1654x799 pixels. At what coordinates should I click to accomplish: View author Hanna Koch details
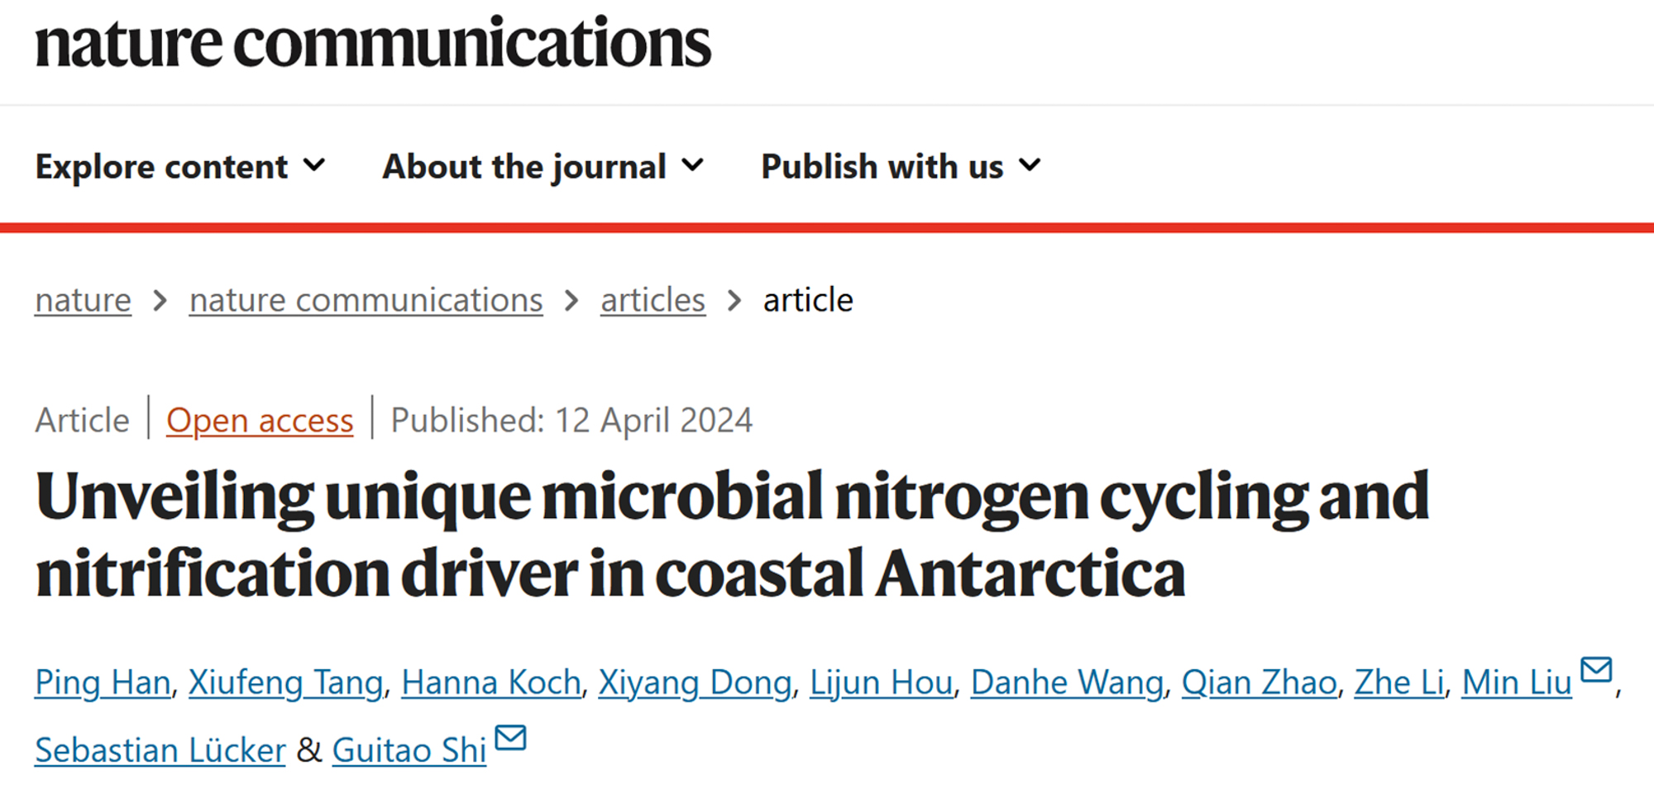point(491,682)
